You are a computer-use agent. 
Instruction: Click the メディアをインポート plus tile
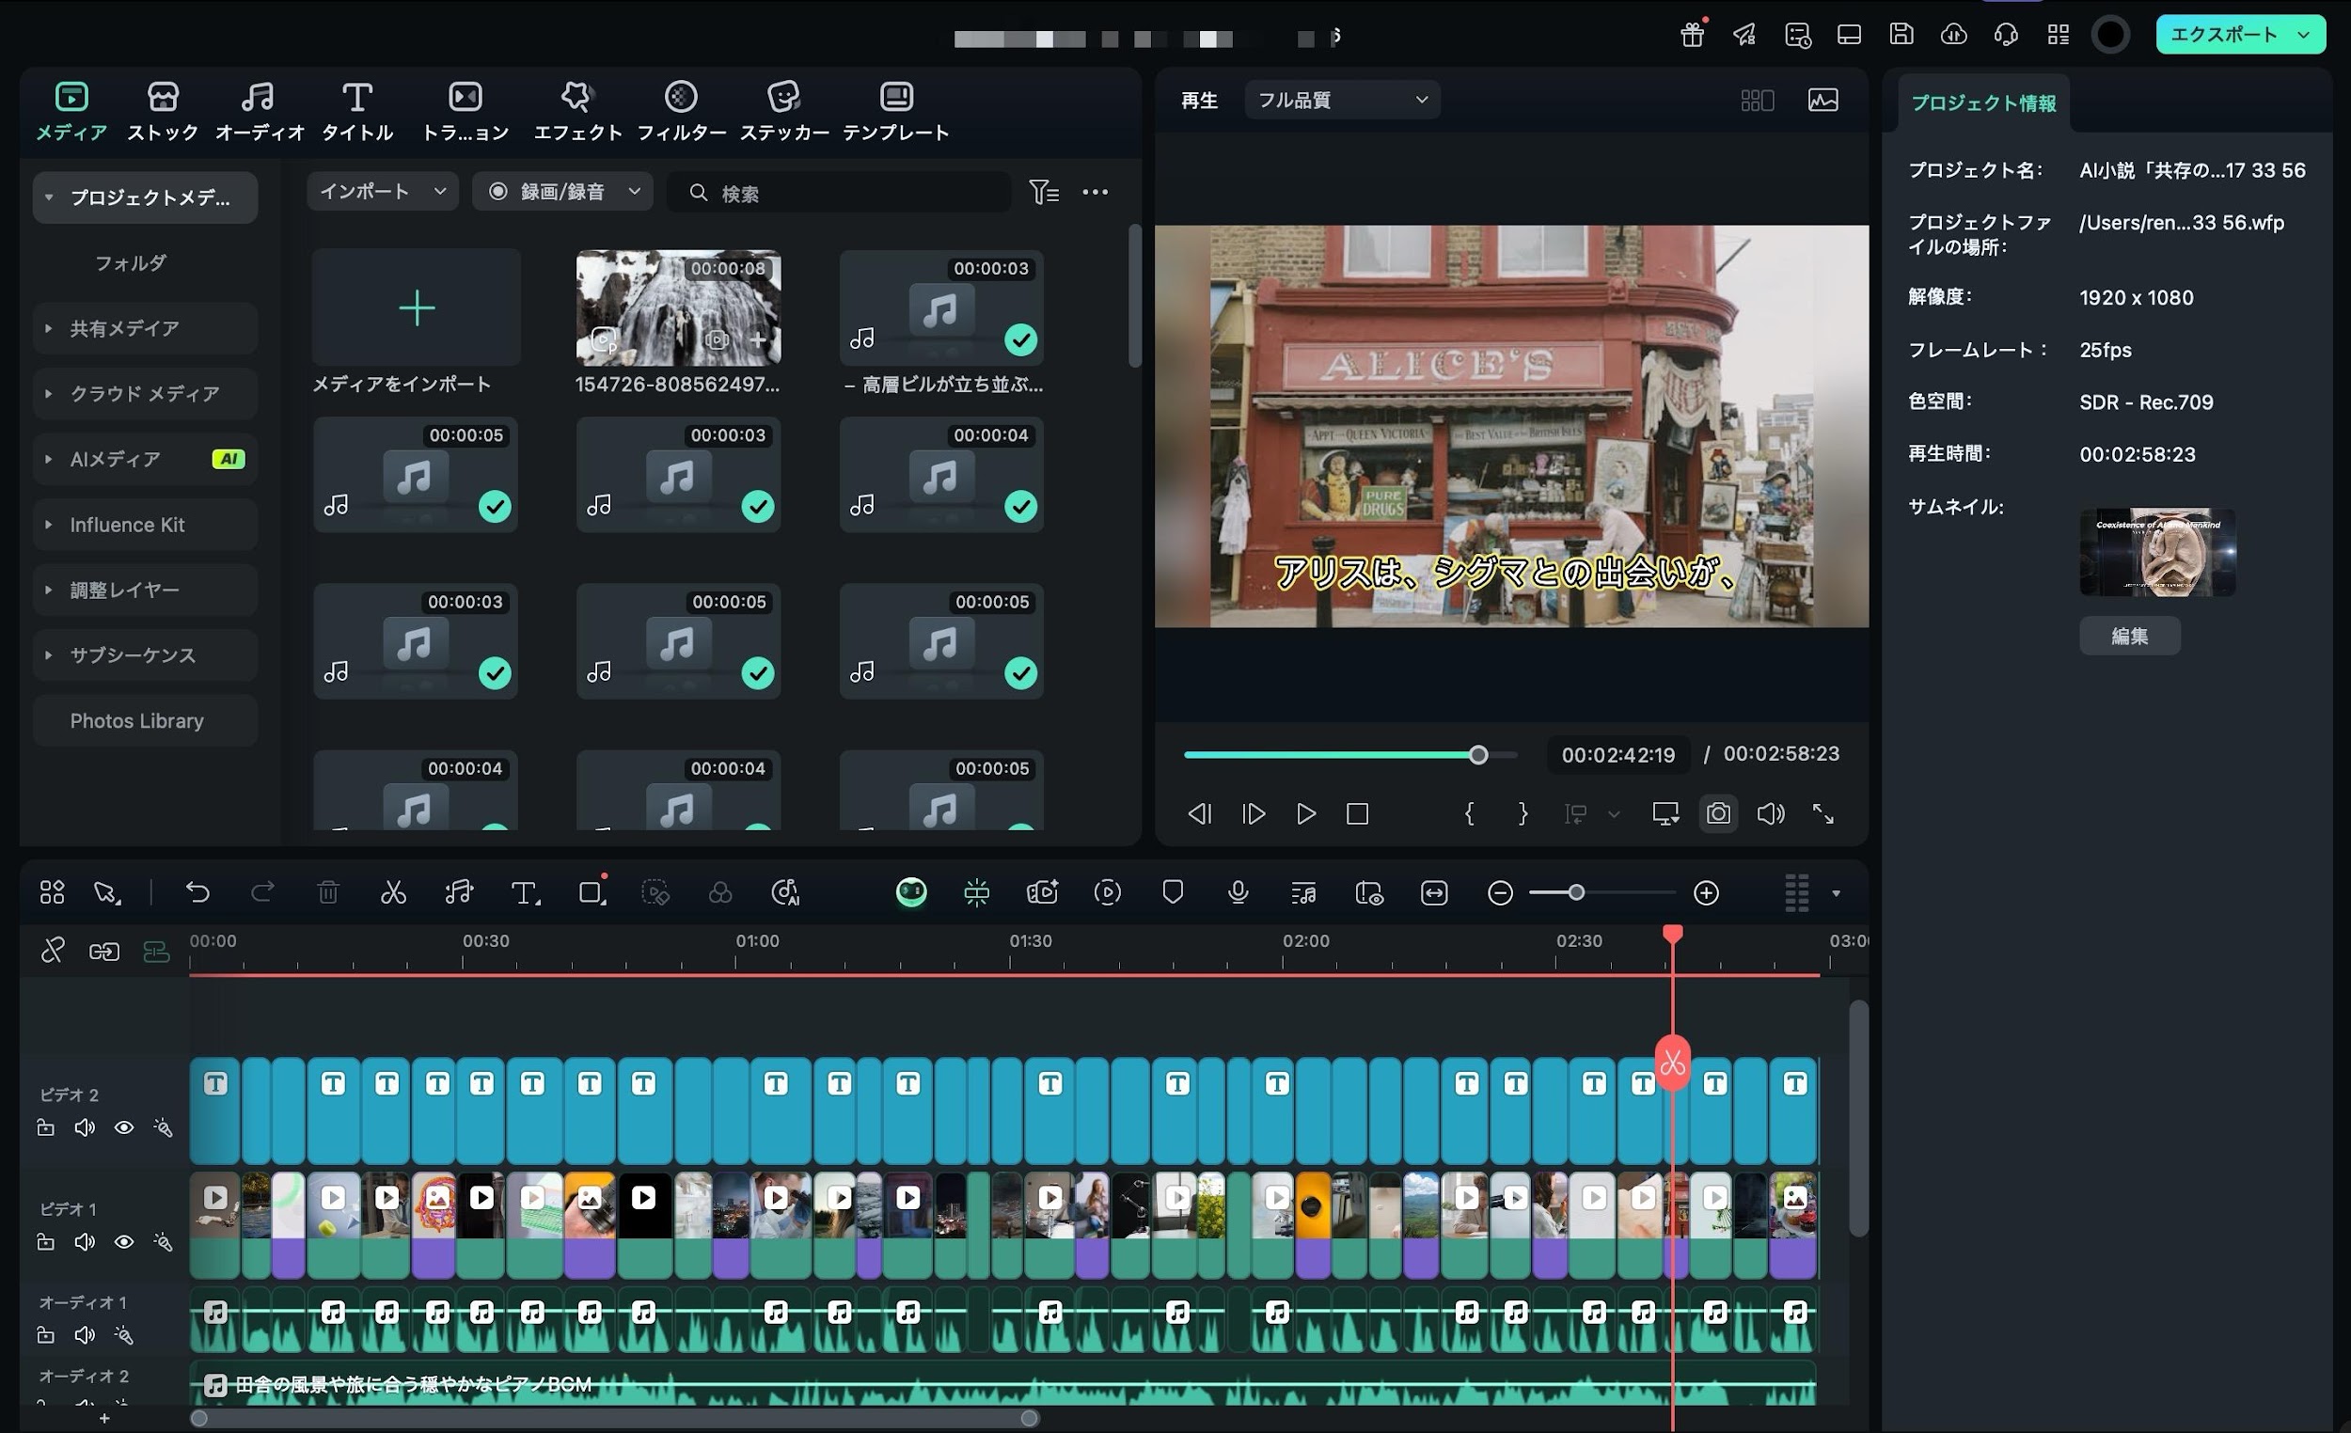pyautogui.click(x=416, y=307)
